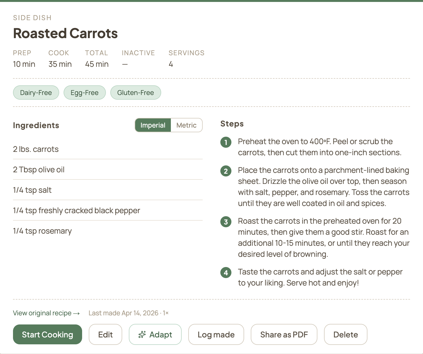Viewport: 423px width, 354px height.
Task: Click the step 1 number badge
Action: tap(226, 142)
